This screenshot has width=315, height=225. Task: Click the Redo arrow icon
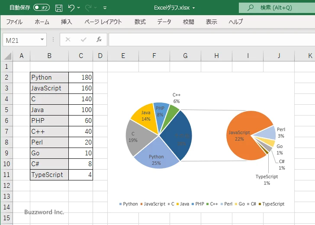pos(88,8)
